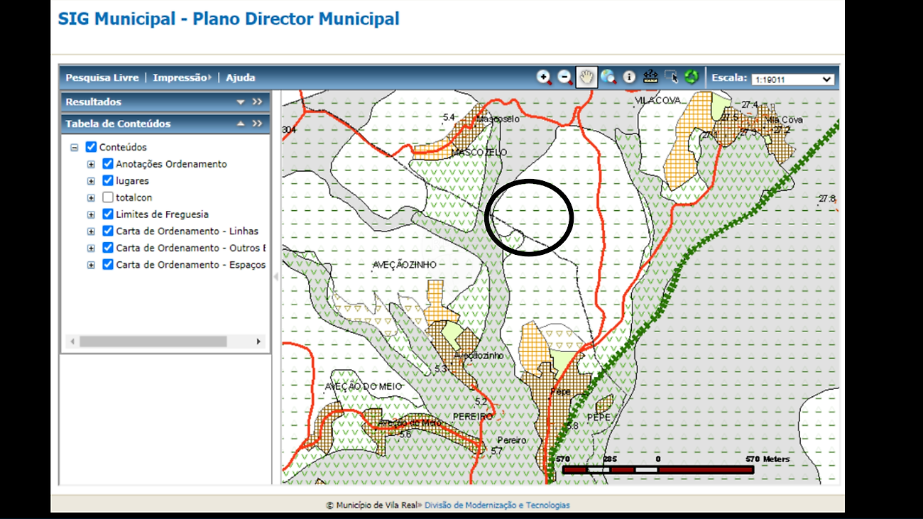Expand Carta de Ordenamento - Outros node

click(91, 248)
